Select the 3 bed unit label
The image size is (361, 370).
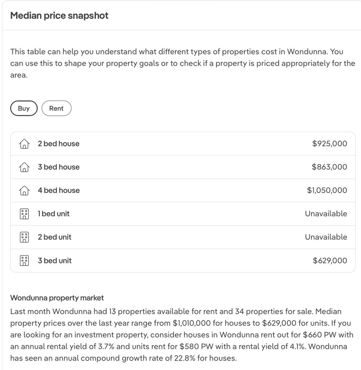55,261
